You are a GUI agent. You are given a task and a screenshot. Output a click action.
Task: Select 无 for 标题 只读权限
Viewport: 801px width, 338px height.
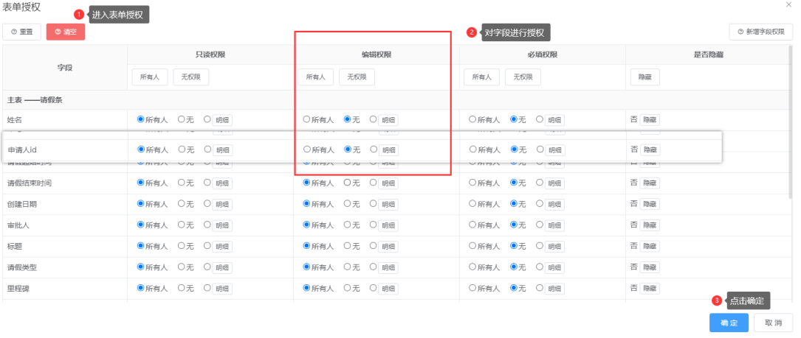[182, 246]
